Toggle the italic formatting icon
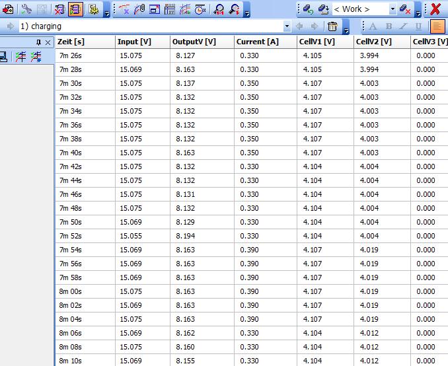 click(403, 26)
